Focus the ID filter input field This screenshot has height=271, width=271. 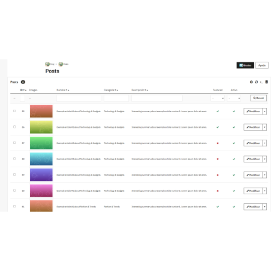pos(22,98)
